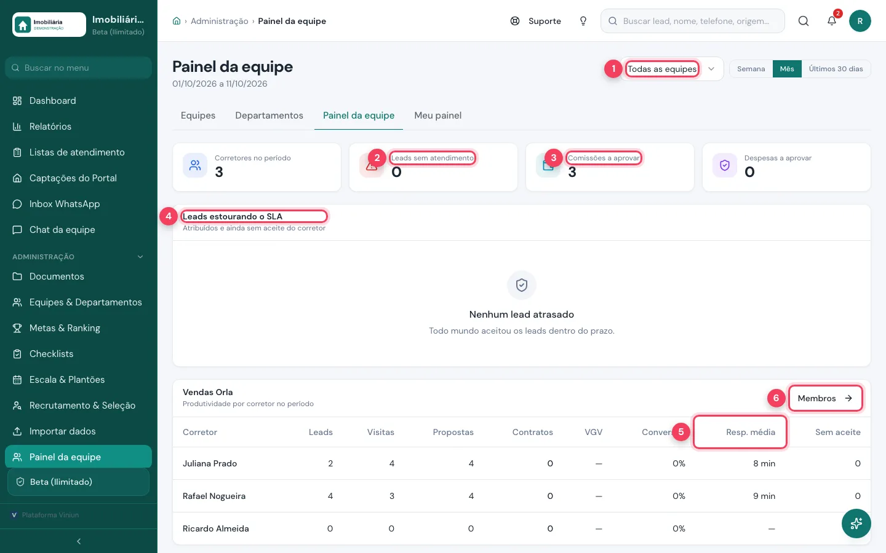Select Últimos 30 dias period
The width and height of the screenshot is (886, 553).
pyautogui.click(x=836, y=69)
